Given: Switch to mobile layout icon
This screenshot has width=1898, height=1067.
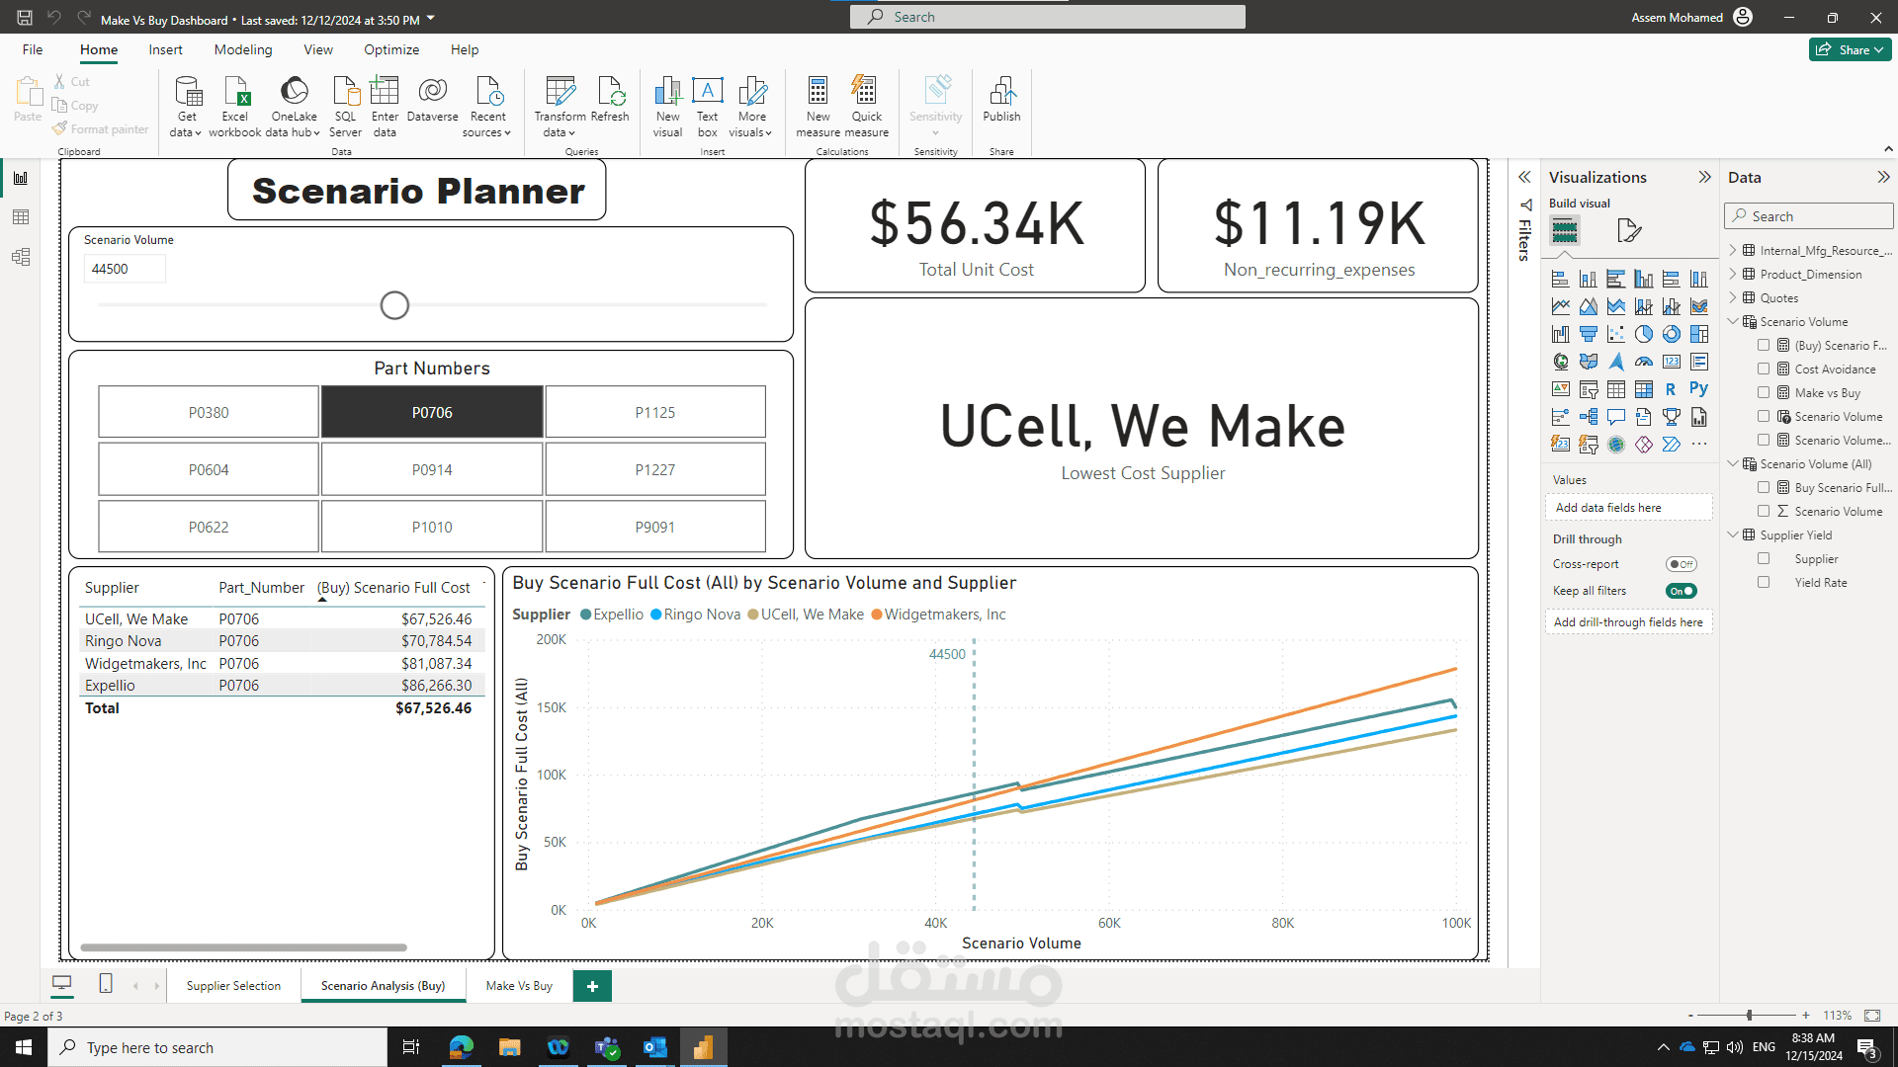Looking at the screenshot, I should click(106, 984).
